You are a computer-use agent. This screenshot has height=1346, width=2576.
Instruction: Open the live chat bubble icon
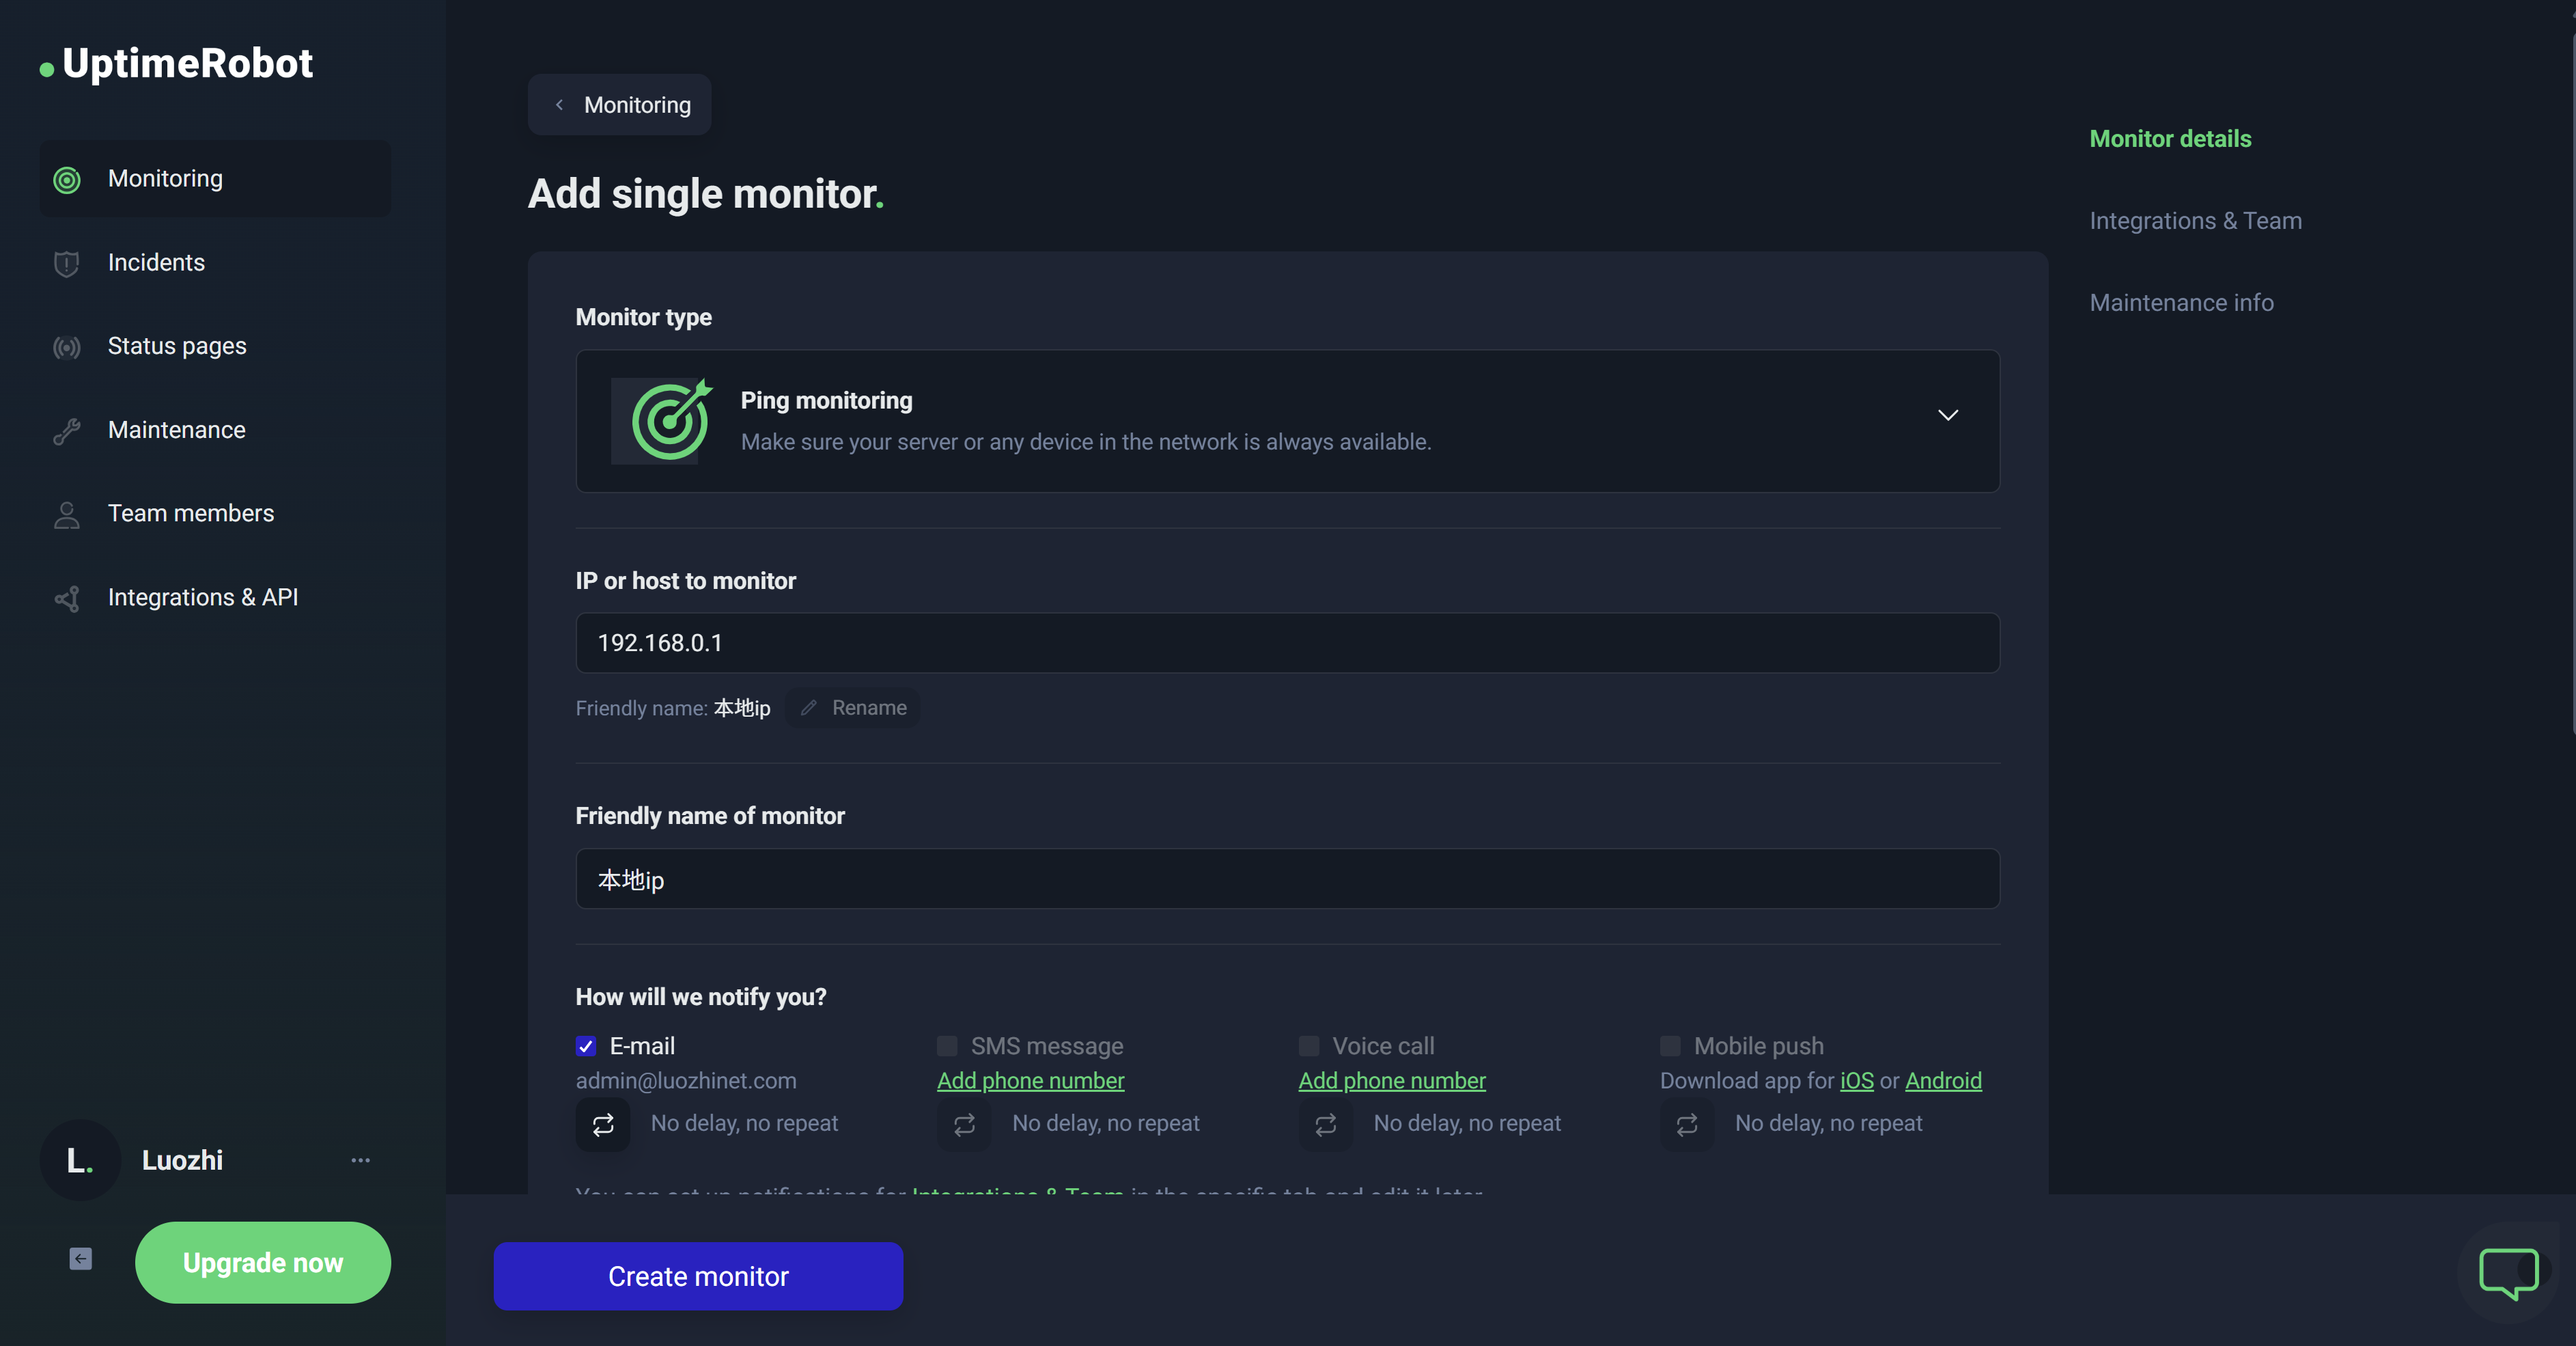[2507, 1272]
